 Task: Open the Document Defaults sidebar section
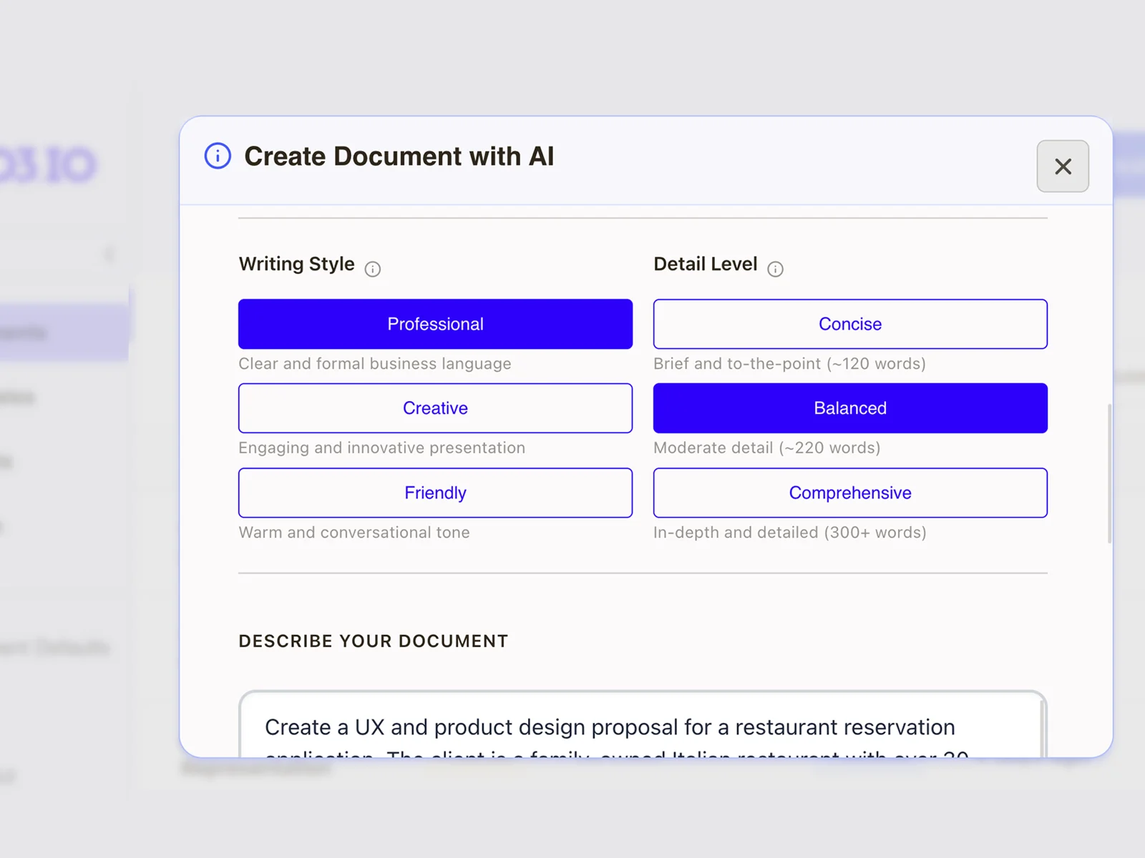pyautogui.click(x=54, y=647)
